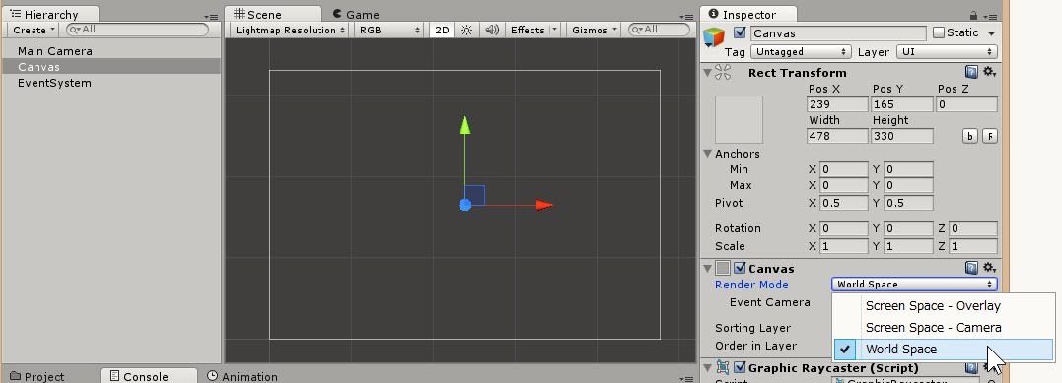This screenshot has height=383, width=1062.
Task: Toggle the 2D view button
Action: (x=443, y=30)
